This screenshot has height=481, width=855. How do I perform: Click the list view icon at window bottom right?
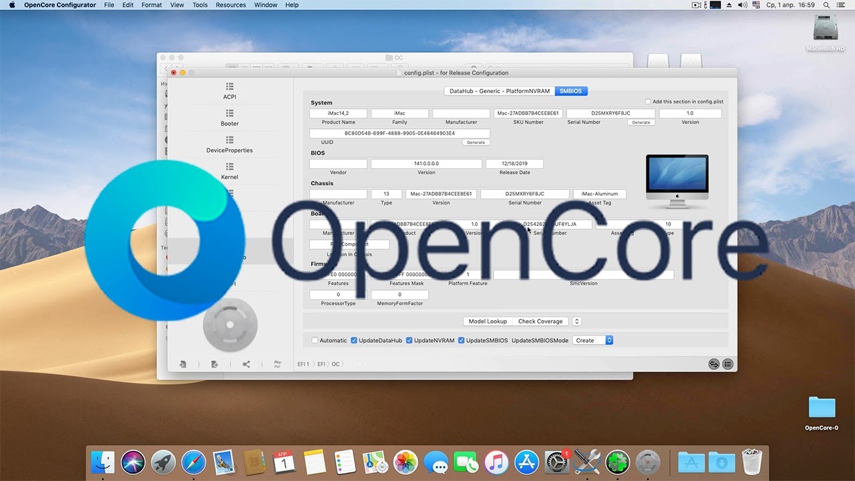727,364
